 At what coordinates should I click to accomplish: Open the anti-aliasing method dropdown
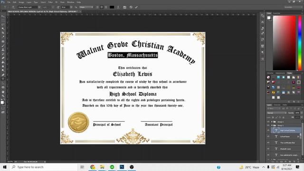86,7
